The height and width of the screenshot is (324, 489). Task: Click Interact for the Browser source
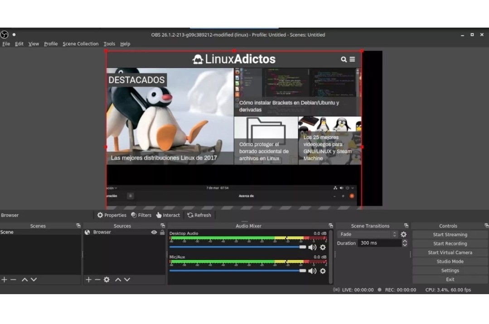click(x=168, y=215)
